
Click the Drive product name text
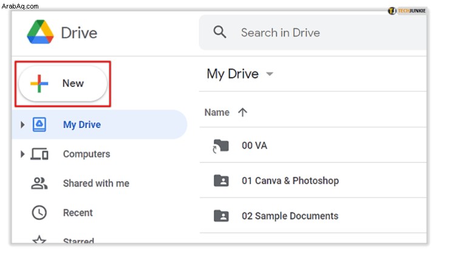tap(79, 33)
